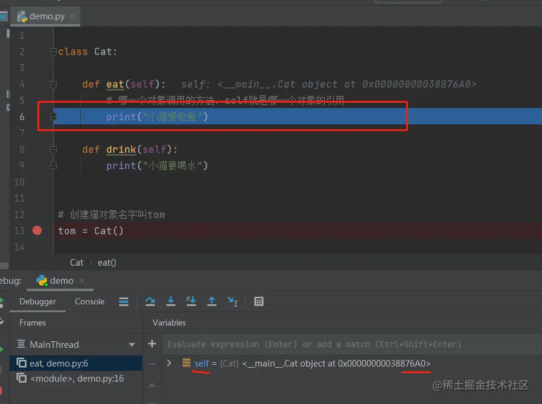This screenshot has width=542, height=404.
Task: Close the demo debug session tab
Action: tap(82, 281)
